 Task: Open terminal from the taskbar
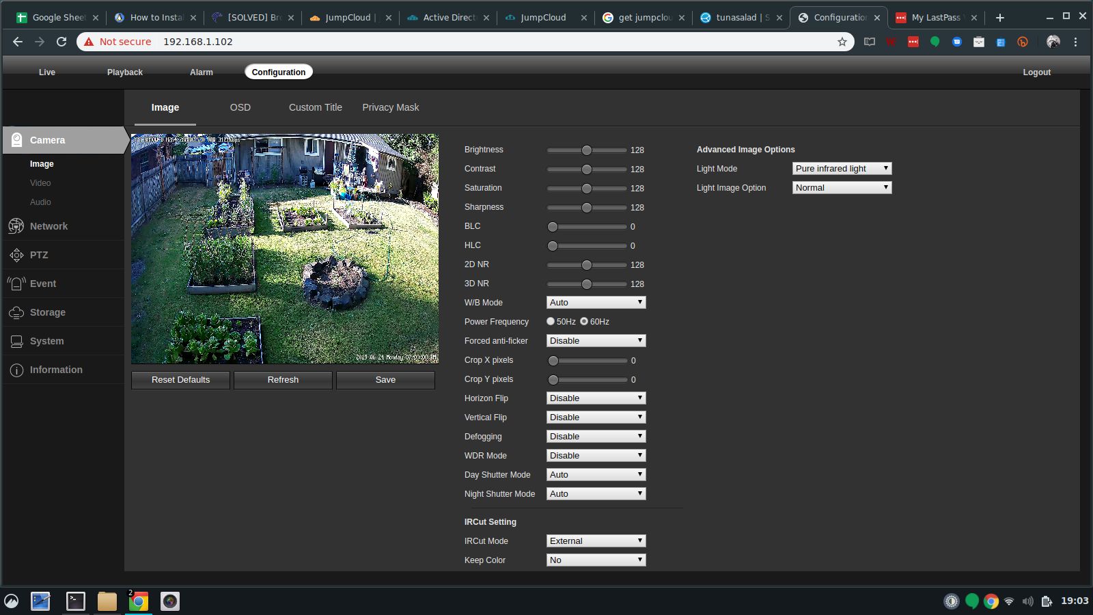(x=75, y=601)
